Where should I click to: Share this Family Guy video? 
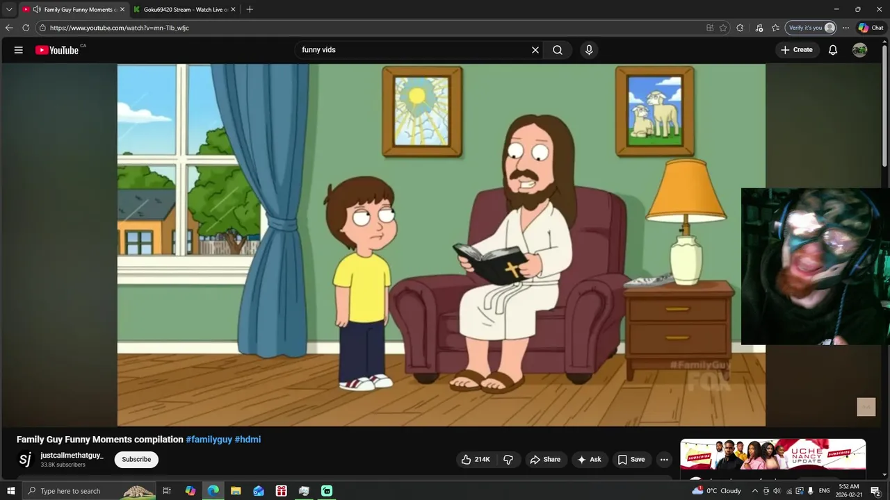pos(545,460)
